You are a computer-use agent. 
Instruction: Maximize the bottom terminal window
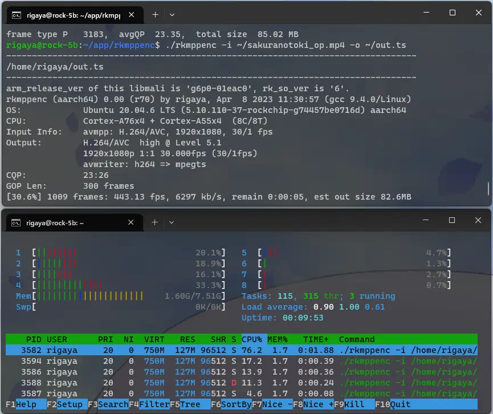pos(452,220)
